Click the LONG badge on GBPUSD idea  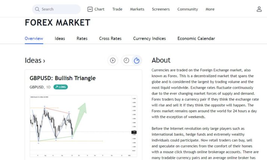click(x=60, y=87)
